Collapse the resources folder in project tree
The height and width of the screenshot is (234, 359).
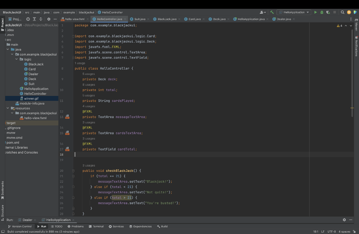8,108
